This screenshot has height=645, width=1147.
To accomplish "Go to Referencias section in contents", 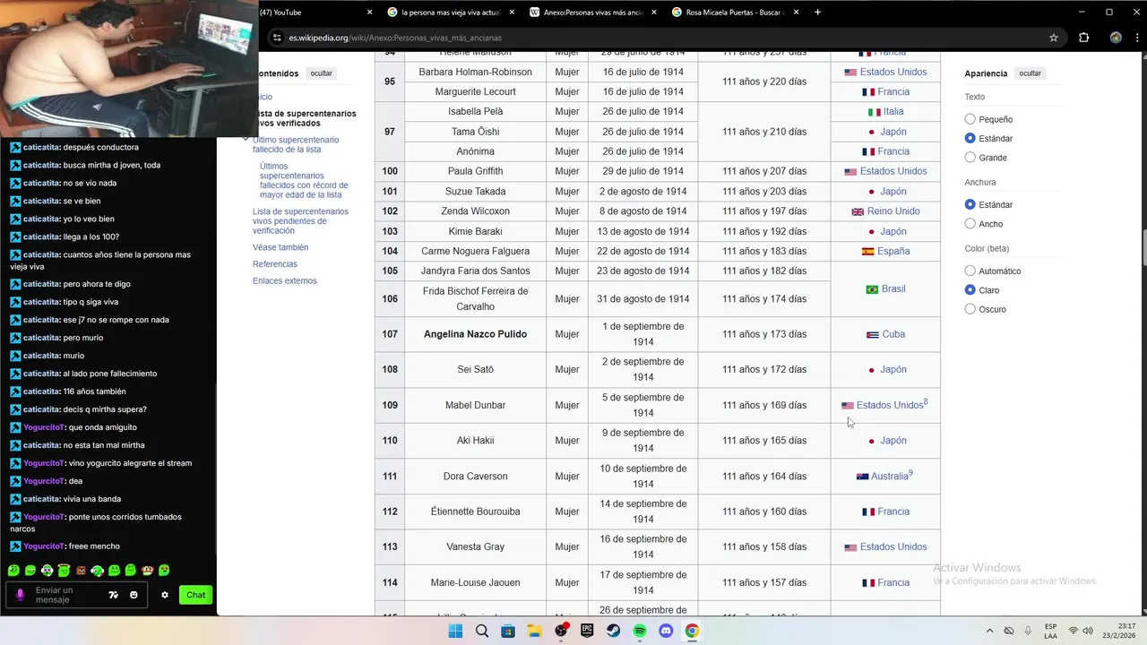I will [275, 264].
